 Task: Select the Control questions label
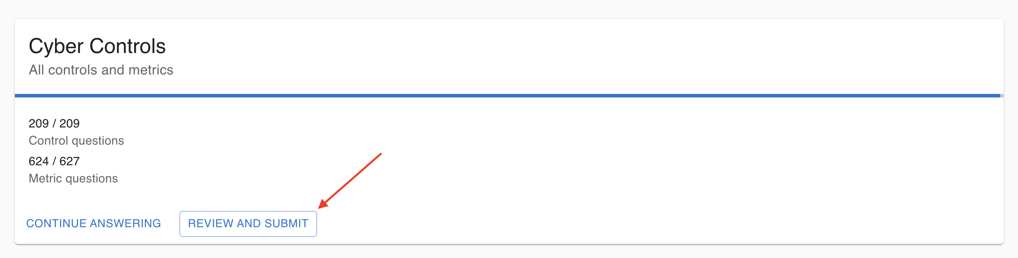pos(76,141)
